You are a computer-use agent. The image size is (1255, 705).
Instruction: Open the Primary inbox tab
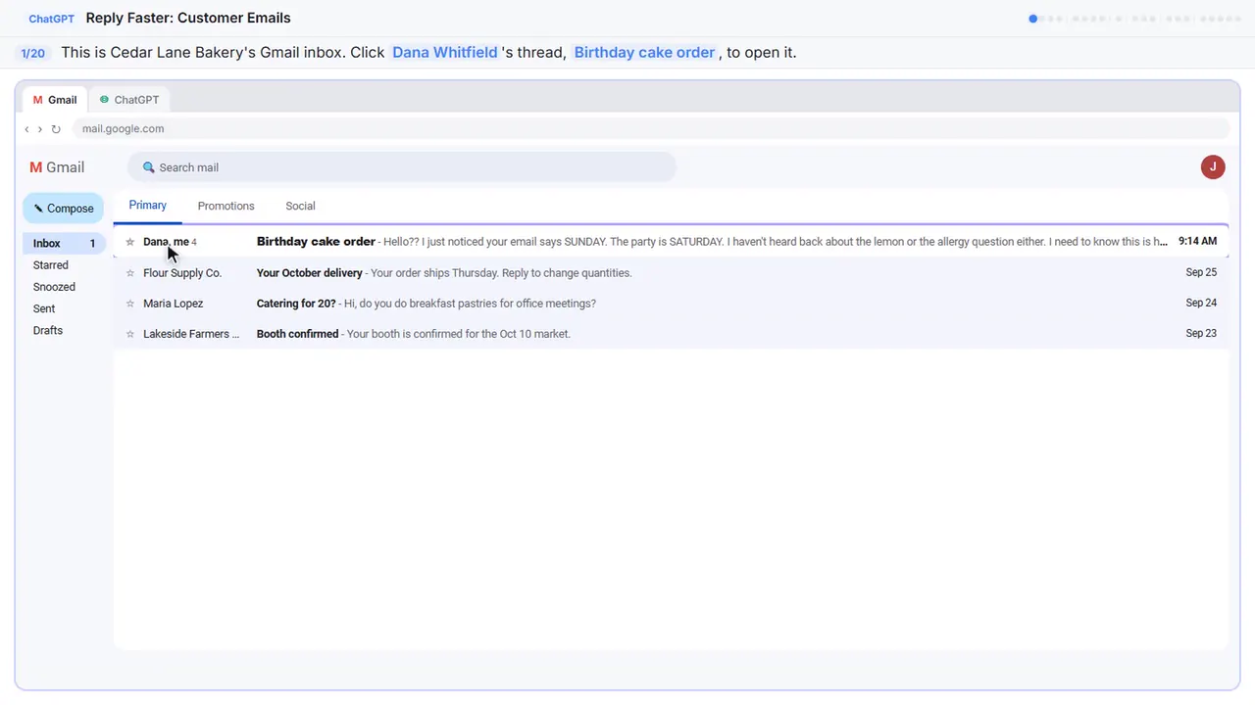(148, 206)
